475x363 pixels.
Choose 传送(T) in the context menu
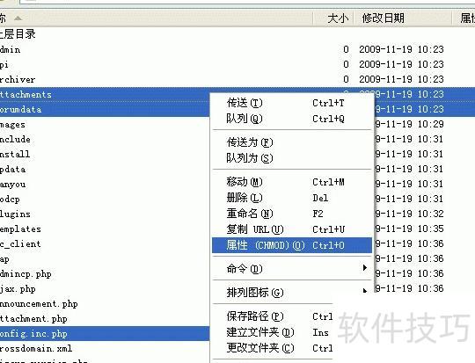tap(292, 103)
